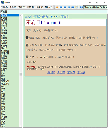Open the 文件 (F) menu
The width and height of the screenshot is (108, 128).
coord(4,7)
